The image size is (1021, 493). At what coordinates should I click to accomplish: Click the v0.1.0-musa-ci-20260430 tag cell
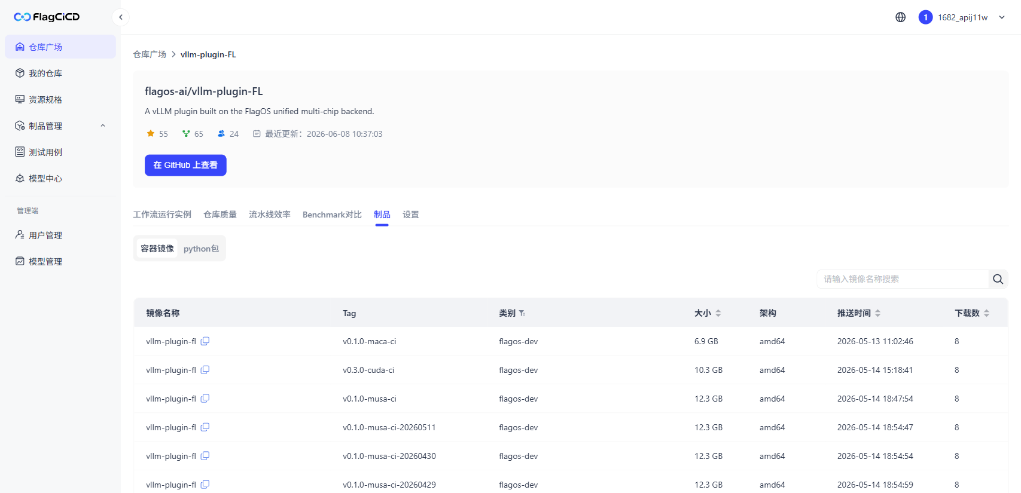click(x=389, y=456)
